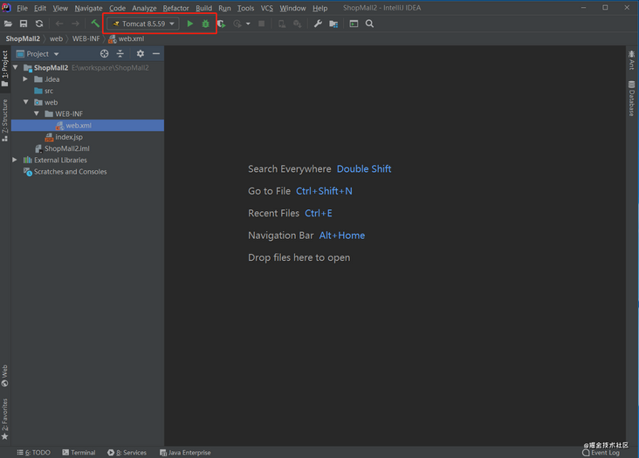The image size is (639, 458).
Task: Open Search Everywhere magnifier icon
Action: click(369, 24)
